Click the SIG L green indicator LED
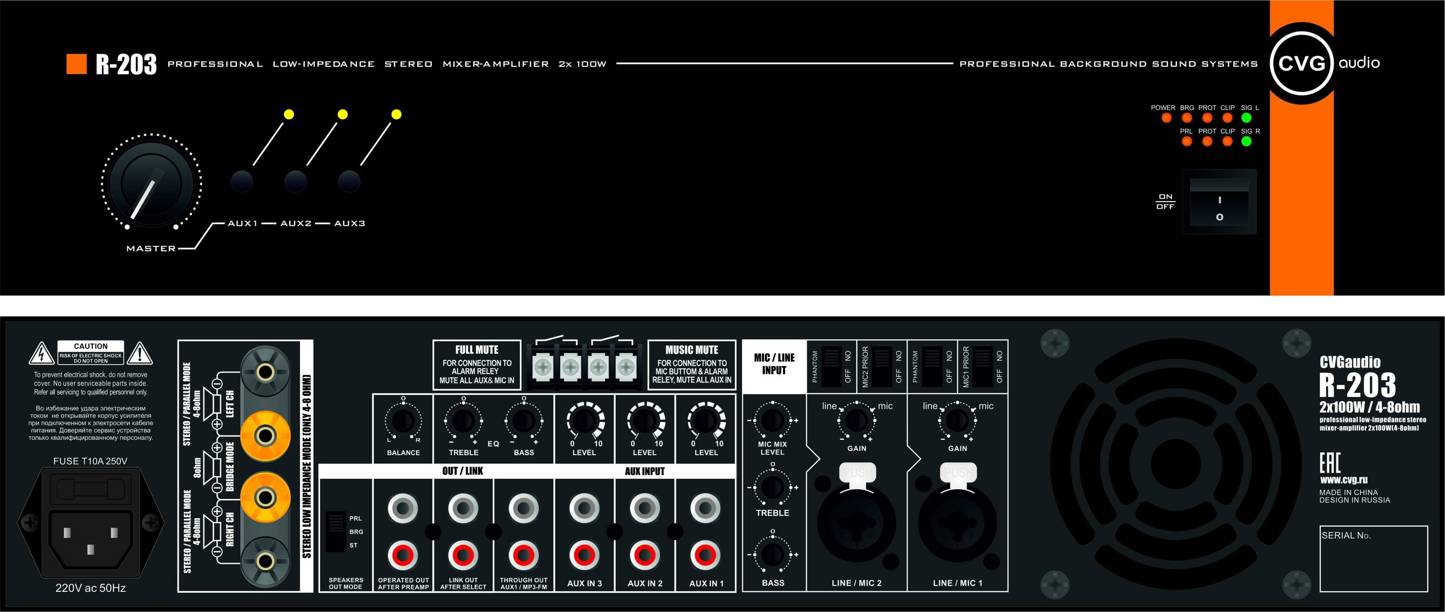This screenshot has width=1445, height=612. (x=1246, y=118)
